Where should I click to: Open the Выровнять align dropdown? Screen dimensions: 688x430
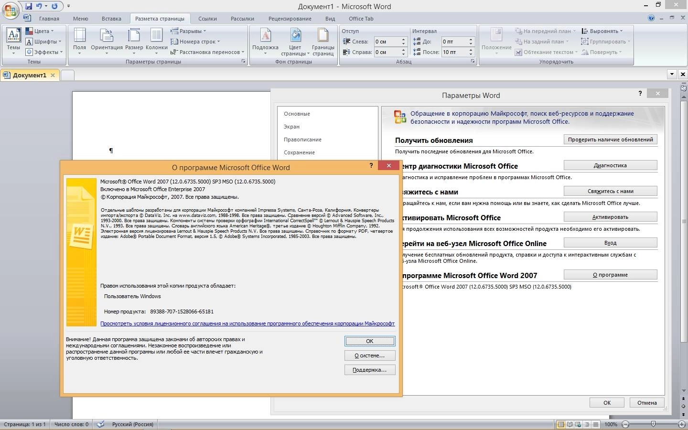(602, 31)
